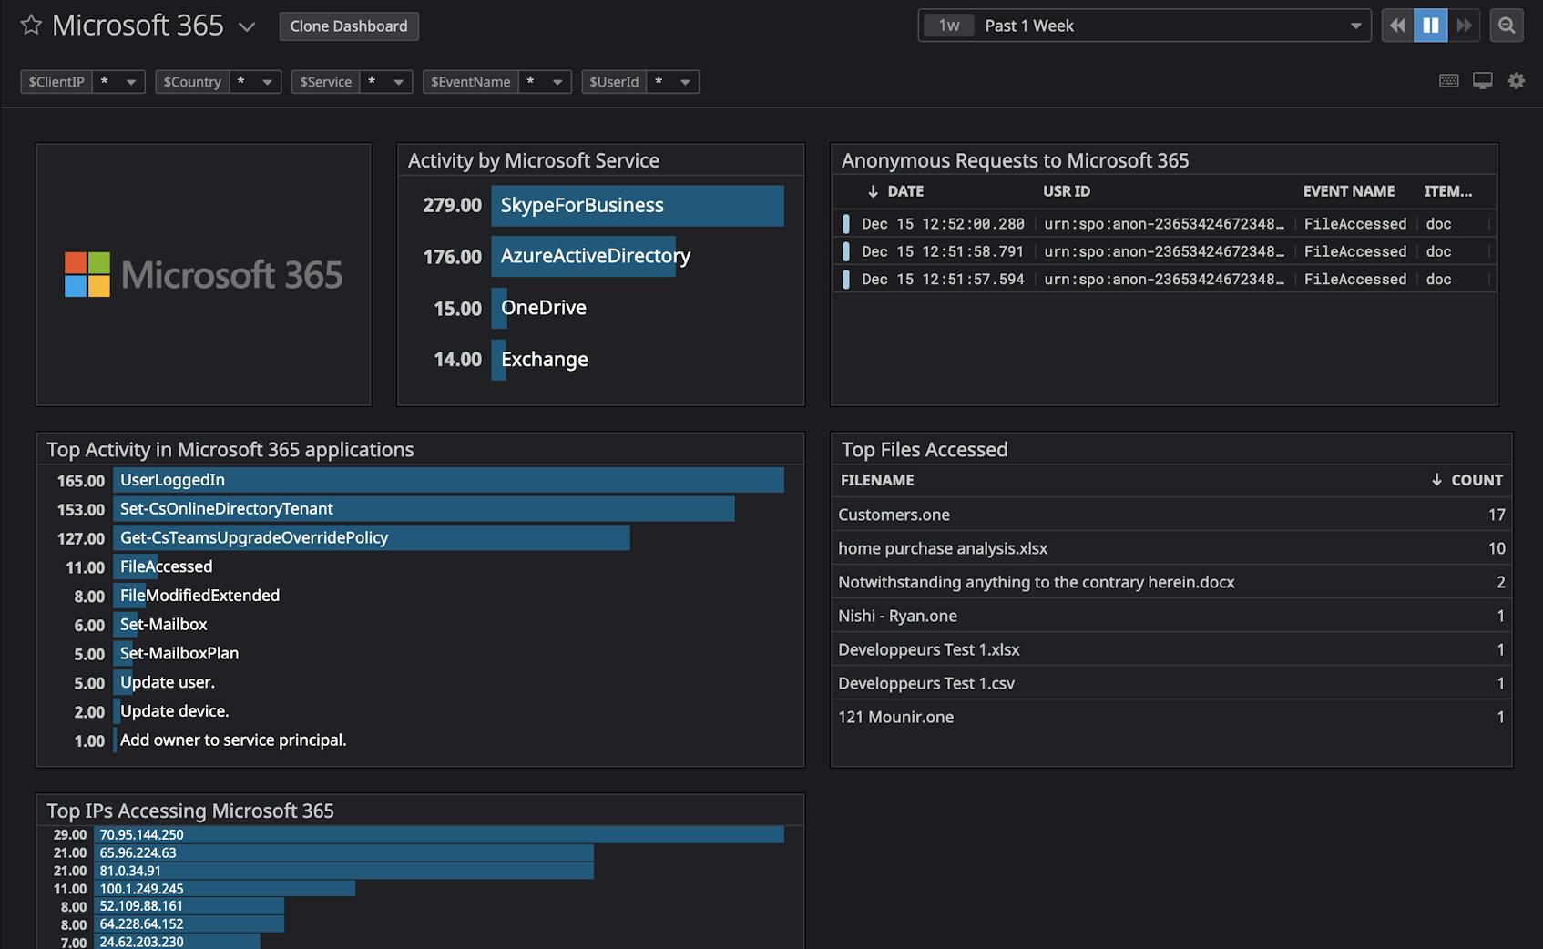Click the fast-forward time range icon
This screenshot has height=949, width=1543.
1464,26
